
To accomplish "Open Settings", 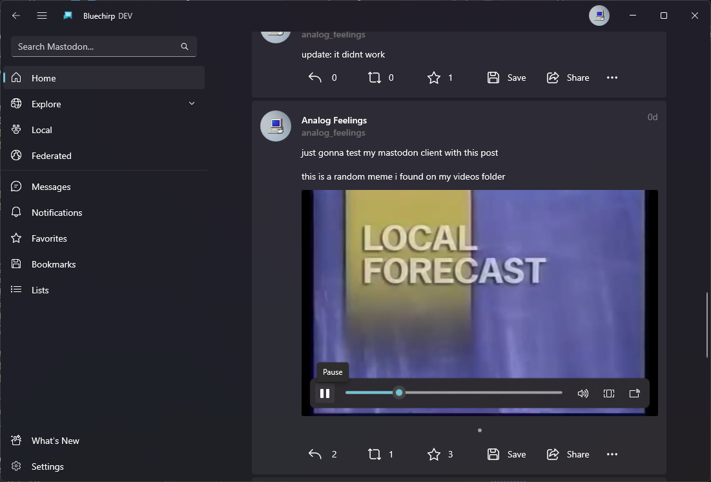I will pos(104,466).
